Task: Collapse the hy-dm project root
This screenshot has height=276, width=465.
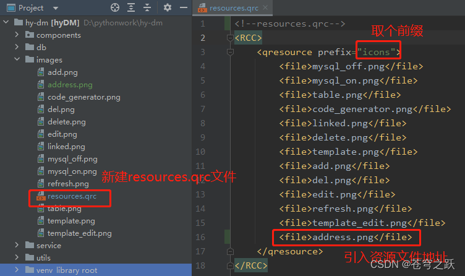Action: pos(6,22)
